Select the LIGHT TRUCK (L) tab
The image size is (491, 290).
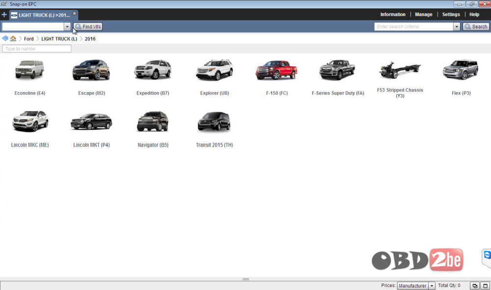44,15
